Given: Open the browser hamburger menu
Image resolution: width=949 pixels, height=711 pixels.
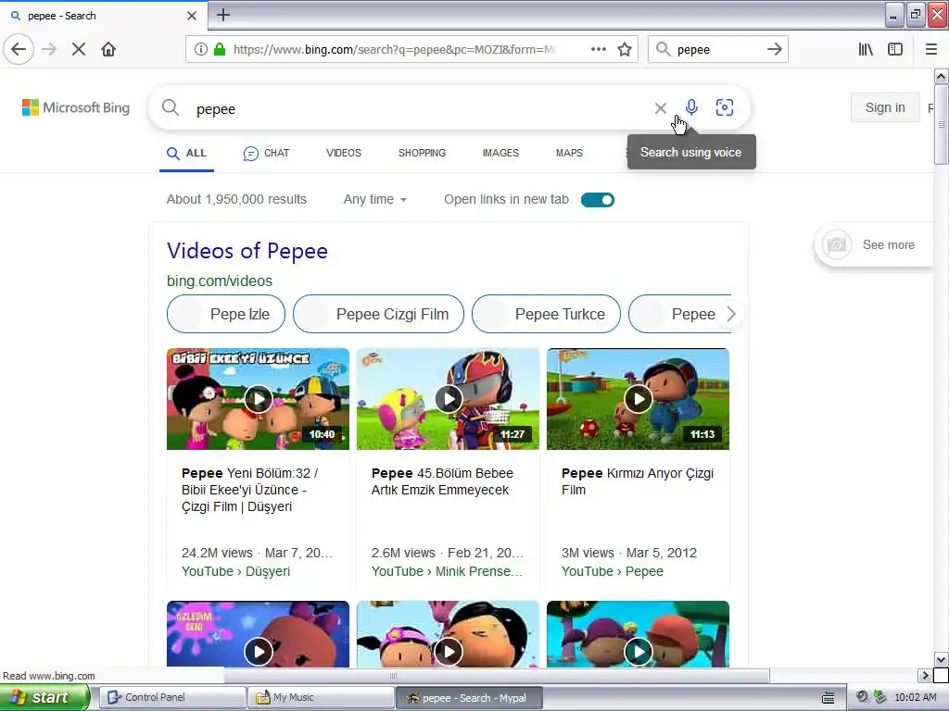Looking at the screenshot, I should [931, 49].
